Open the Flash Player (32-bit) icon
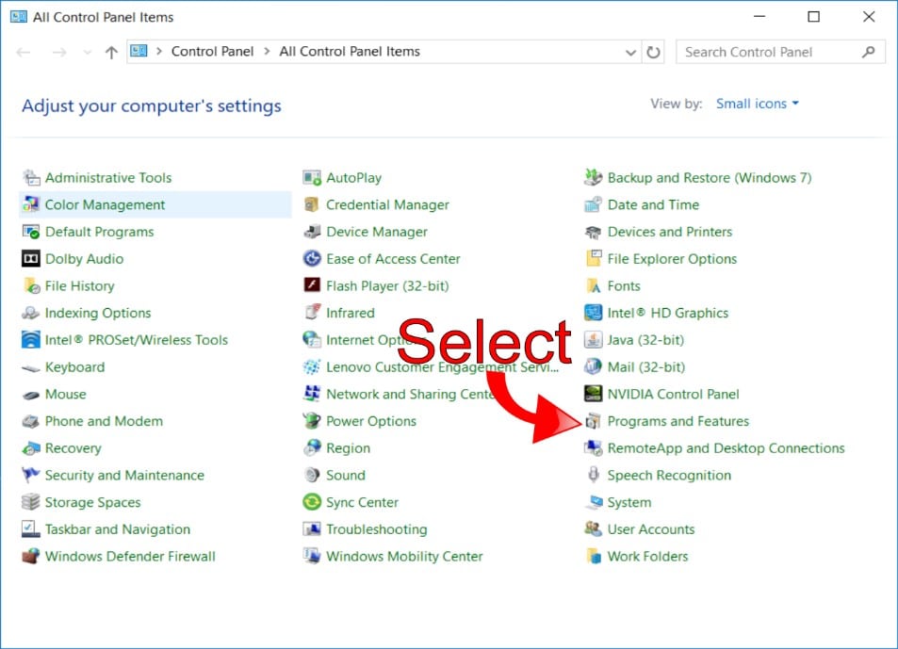 (312, 285)
